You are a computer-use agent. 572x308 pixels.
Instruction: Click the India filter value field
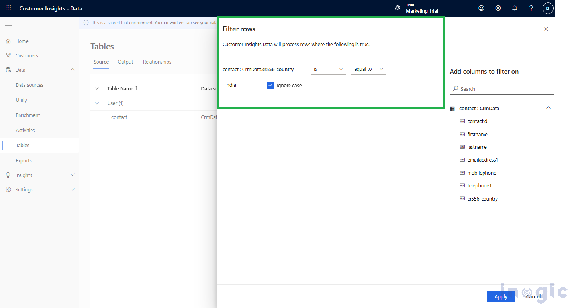(x=243, y=85)
